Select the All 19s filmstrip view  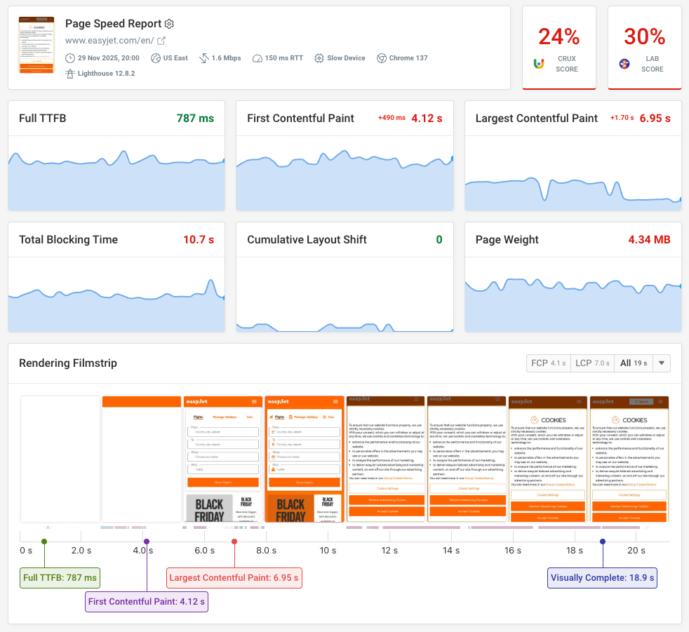pos(632,363)
